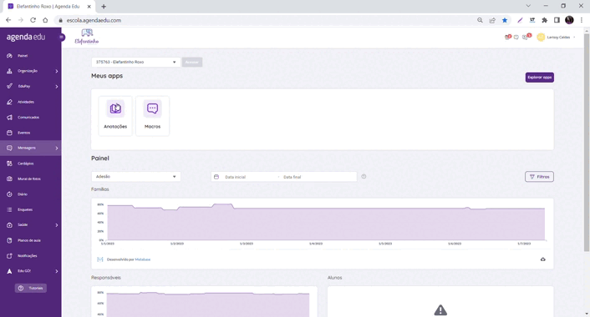Open the Filtros button

(x=539, y=177)
